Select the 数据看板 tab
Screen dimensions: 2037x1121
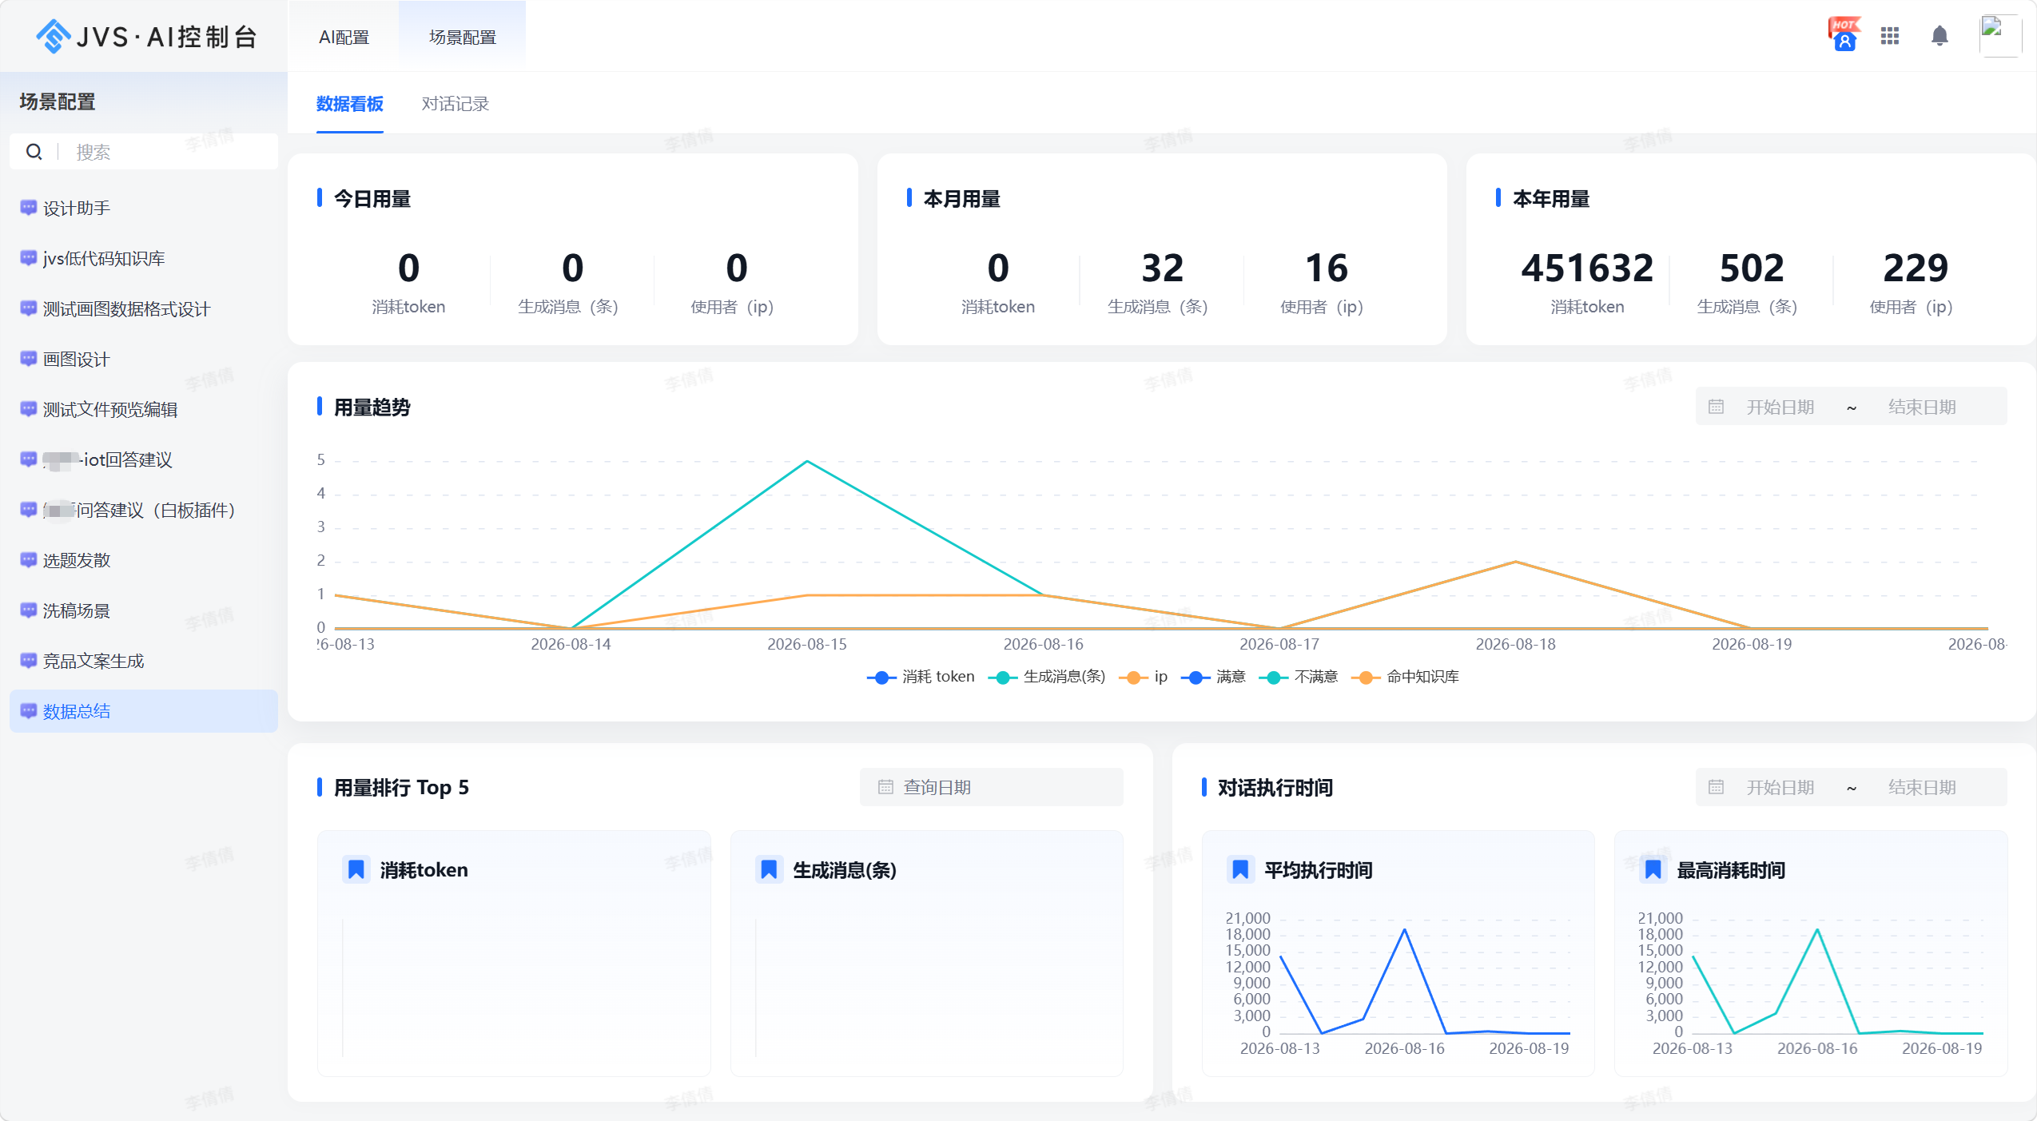click(349, 104)
